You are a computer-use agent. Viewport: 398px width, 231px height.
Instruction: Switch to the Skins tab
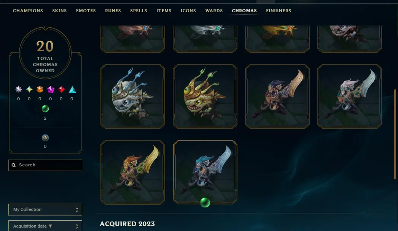[x=59, y=11]
